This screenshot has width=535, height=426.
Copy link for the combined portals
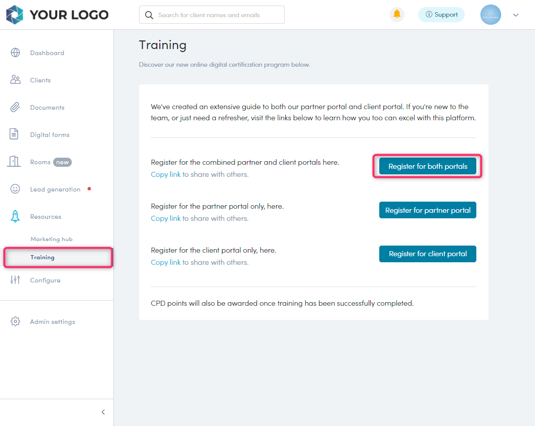165,174
